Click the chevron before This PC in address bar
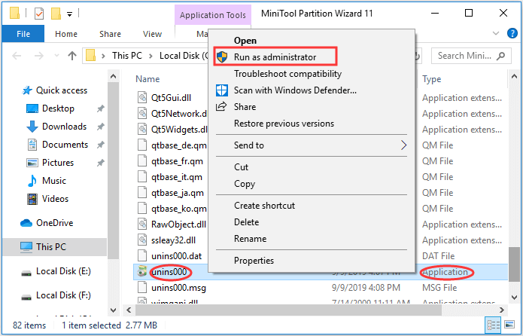The image size is (523, 336). pos(103,56)
